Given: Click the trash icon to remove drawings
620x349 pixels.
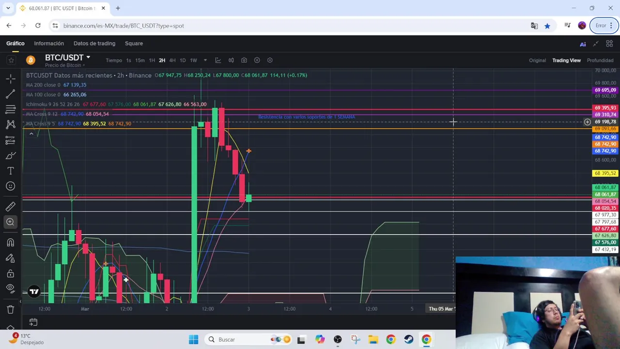Looking at the screenshot, I should (x=11, y=309).
